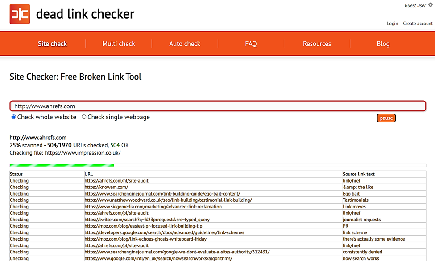This screenshot has height=261, width=435.
Task: Click the Source link text column header
Action: tap(359, 174)
